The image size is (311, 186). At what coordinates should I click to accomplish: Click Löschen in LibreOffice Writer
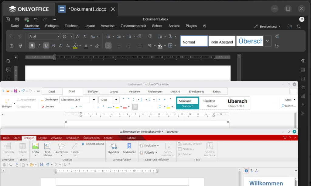click(x=48, y=106)
